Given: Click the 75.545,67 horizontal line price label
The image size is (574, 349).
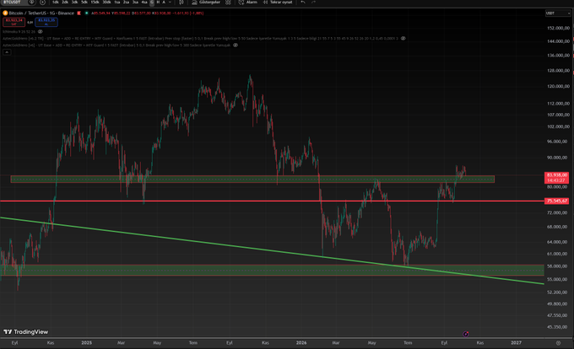Looking at the screenshot, I should (x=557, y=201).
